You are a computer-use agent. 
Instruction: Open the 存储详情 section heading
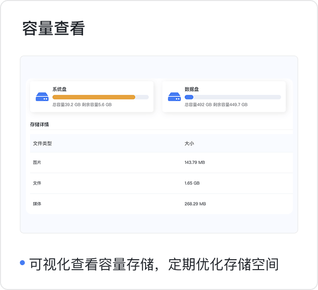[x=40, y=124]
